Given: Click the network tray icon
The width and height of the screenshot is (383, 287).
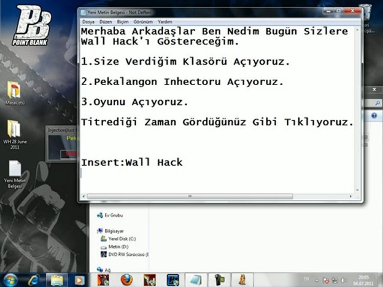Looking at the screenshot, I should 335,280.
